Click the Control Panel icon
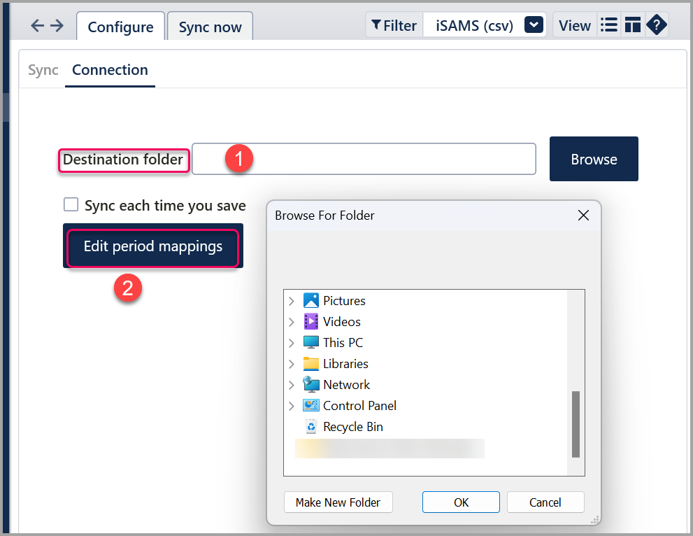Image resolution: width=693 pixels, height=536 pixels. coord(310,405)
